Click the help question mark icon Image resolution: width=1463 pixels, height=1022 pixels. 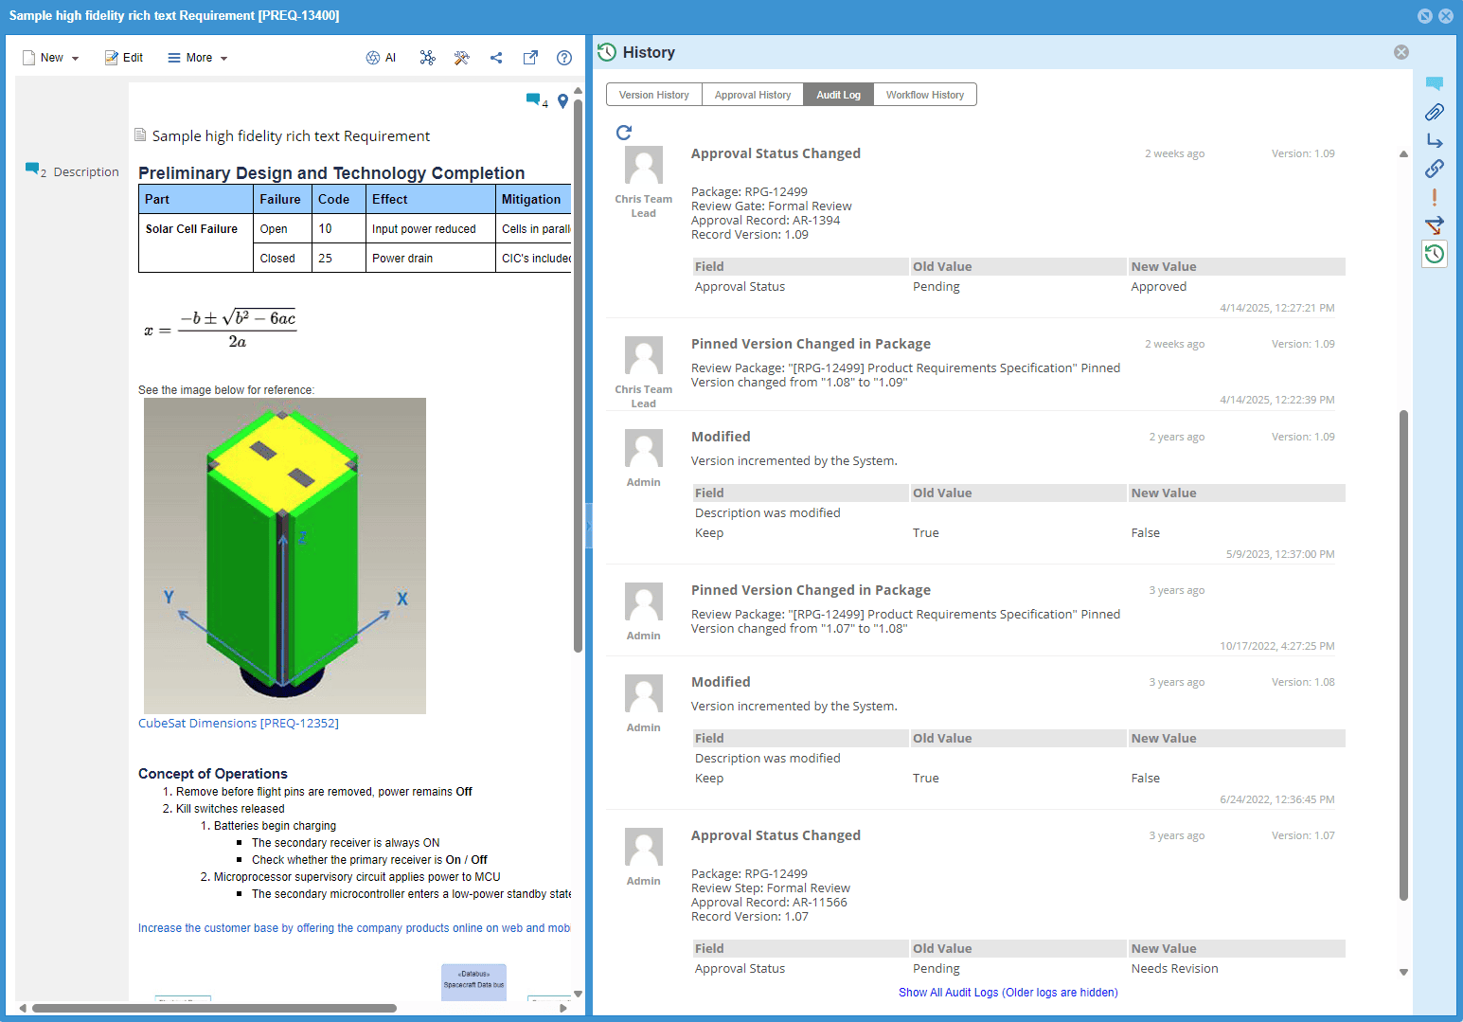564,58
